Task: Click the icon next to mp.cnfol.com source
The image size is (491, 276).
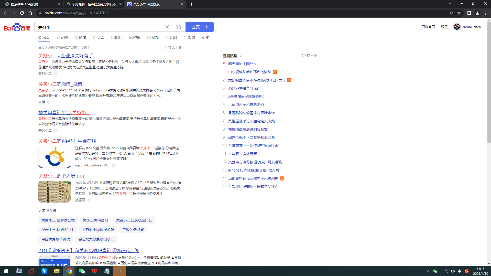Action: pyautogui.click(x=114, y=165)
